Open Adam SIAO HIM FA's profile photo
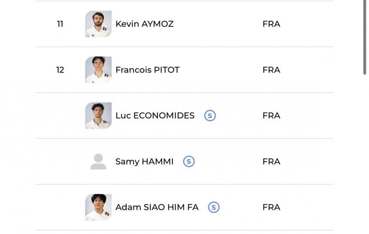369x234 pixels. (x=99, y=207)
